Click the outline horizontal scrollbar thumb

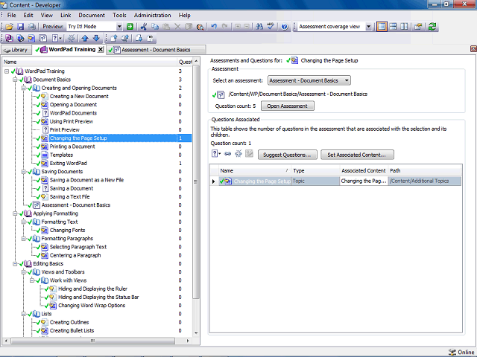[x=92, y=341]
